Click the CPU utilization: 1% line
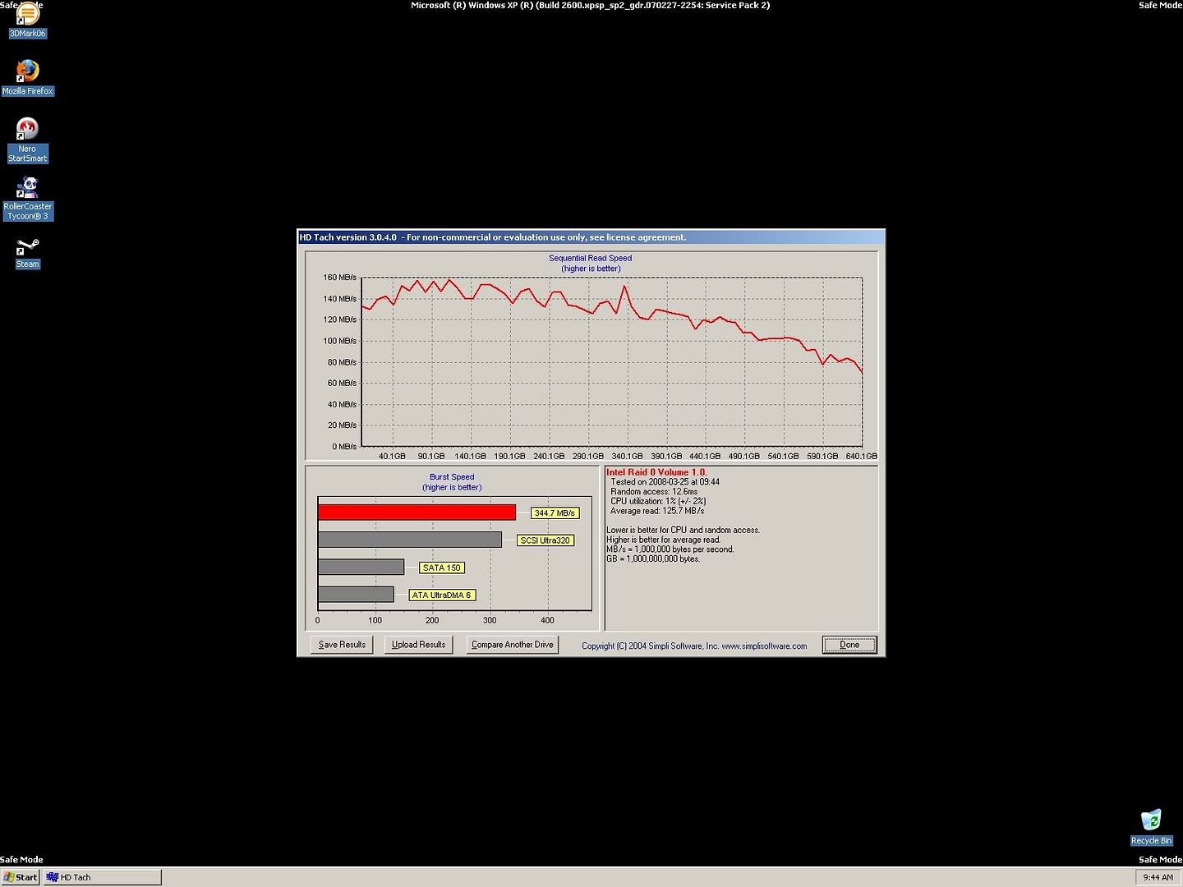 coord(658,501)
